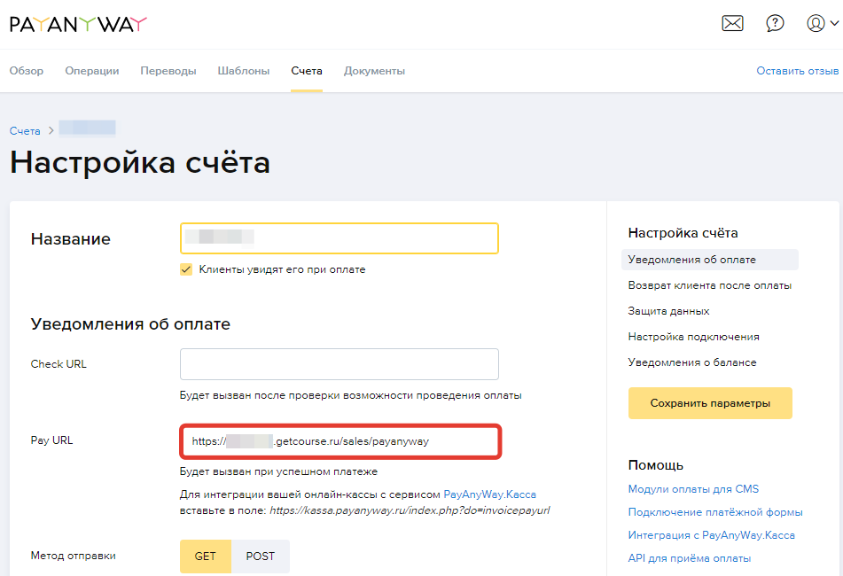Go back via Счета breadcrumb link
Image resolution: width=843 pixels, height=576 pixels.
pos(25,131)
